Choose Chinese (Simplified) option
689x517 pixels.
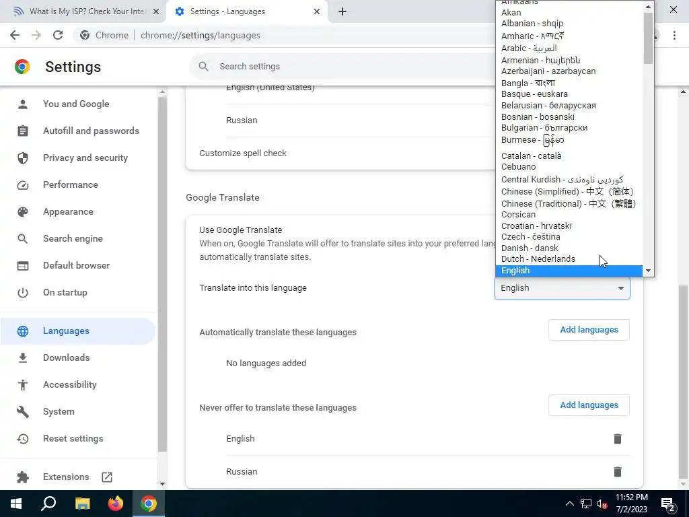569,191
